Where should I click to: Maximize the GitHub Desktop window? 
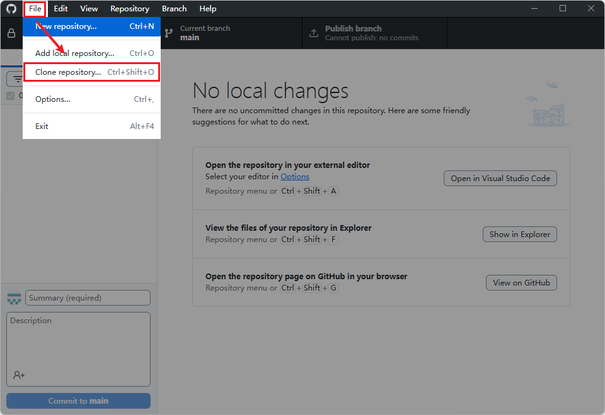pos(563,9)
